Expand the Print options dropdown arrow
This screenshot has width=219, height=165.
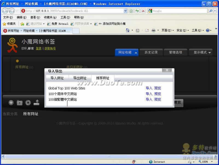click(158, 30)
